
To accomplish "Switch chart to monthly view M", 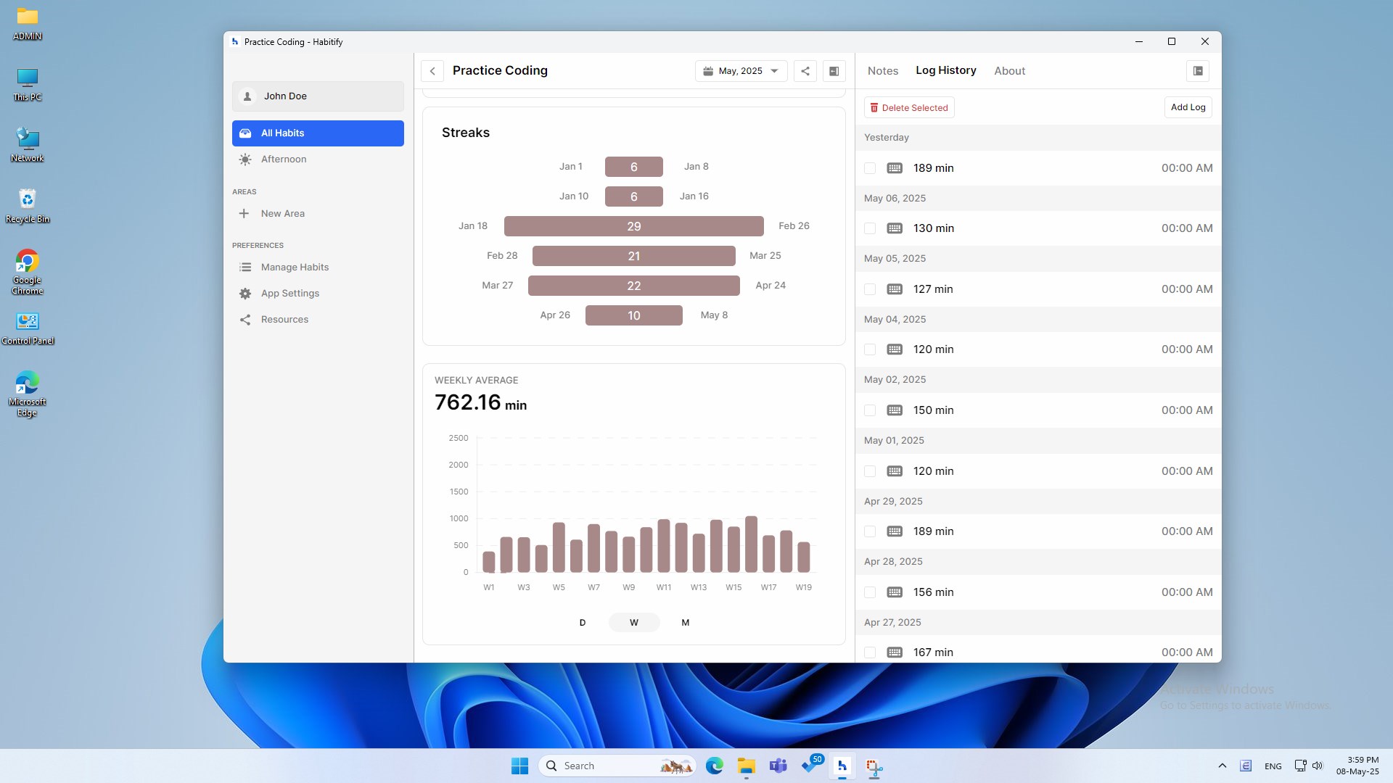I will click(686, 623).
